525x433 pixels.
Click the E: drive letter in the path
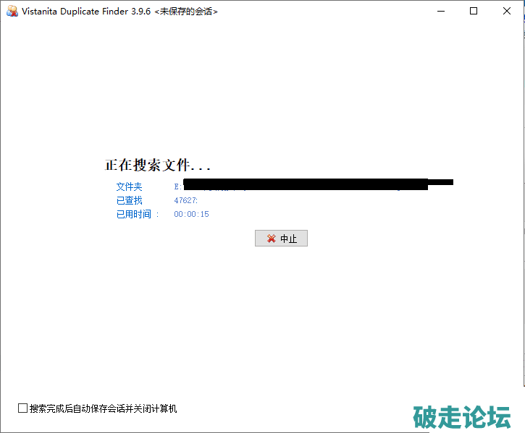[177, 187]
